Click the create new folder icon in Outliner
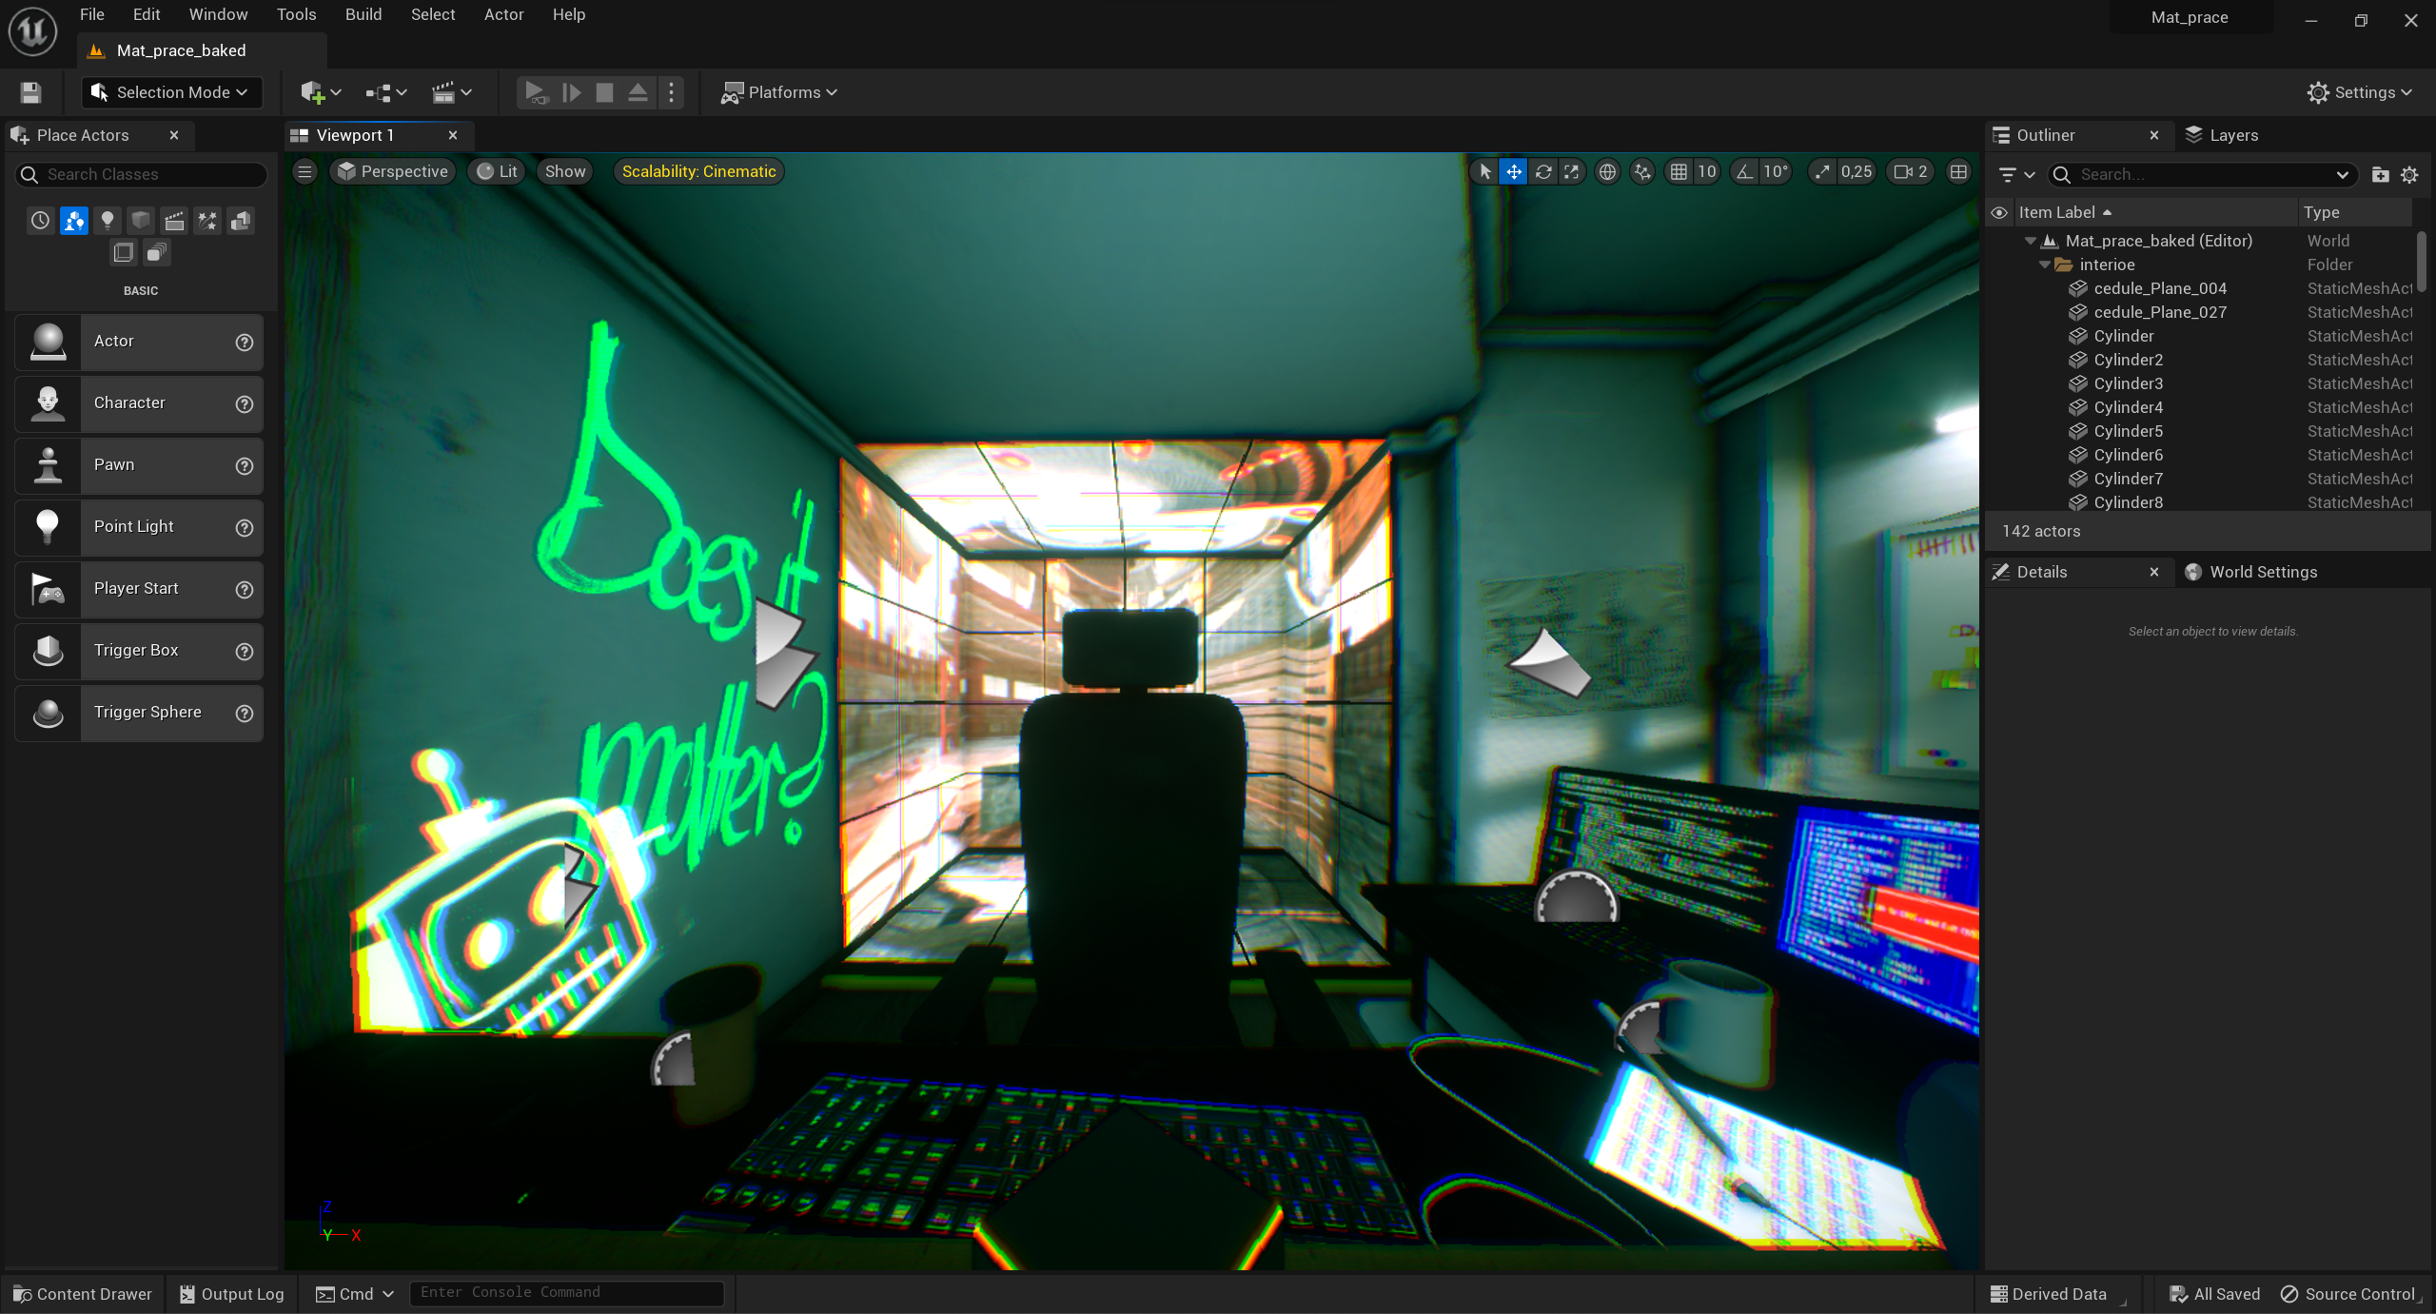 point(2380,174)
